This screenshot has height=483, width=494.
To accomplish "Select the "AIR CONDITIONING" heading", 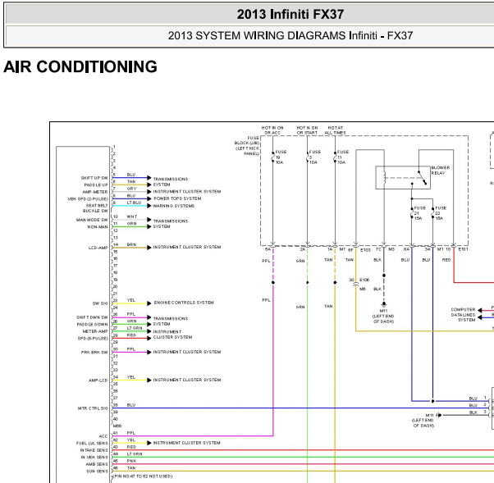I will point(80,66).
